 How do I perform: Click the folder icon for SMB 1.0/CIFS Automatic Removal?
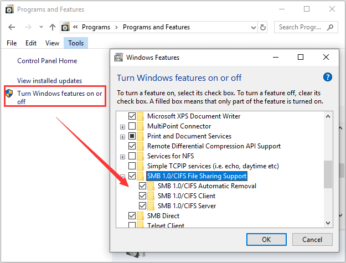151,186
